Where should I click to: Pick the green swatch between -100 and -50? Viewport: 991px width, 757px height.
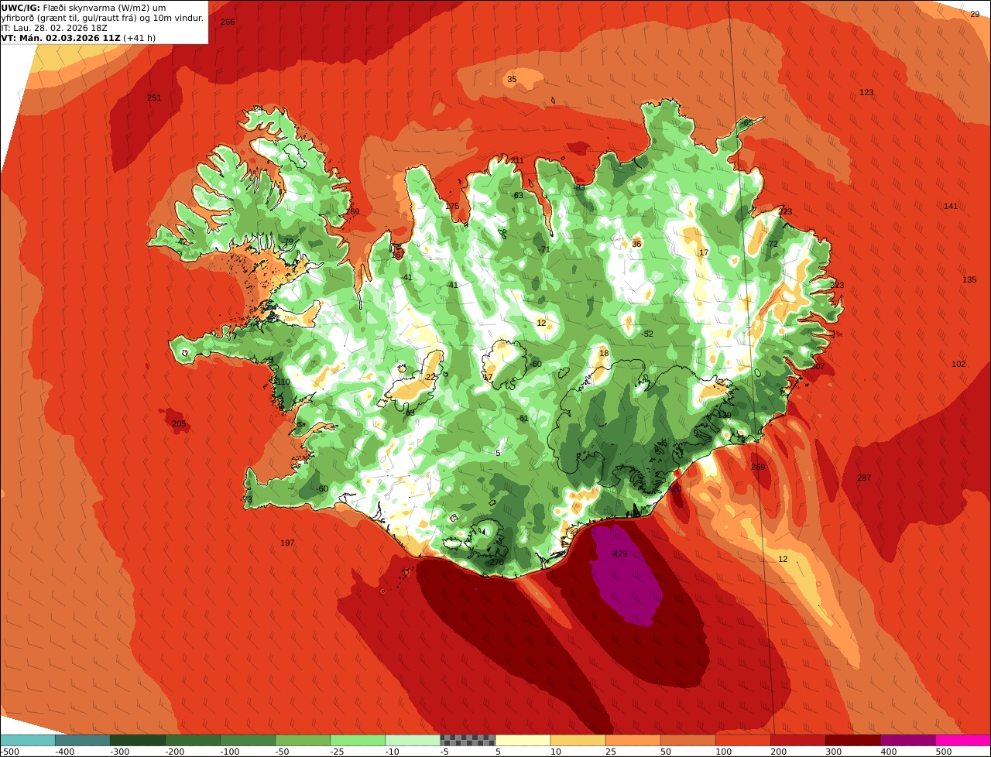[x=248, y=740]
